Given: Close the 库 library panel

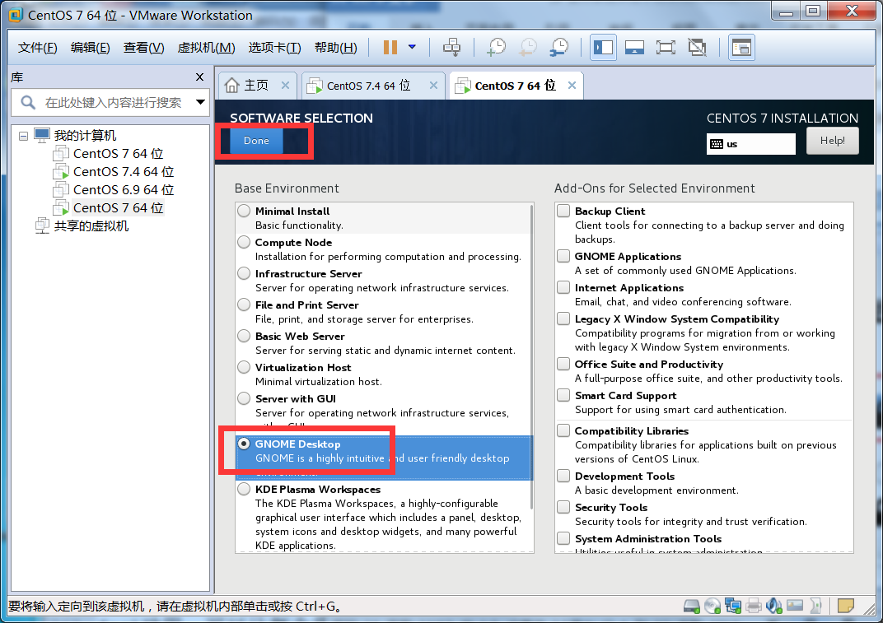Looking at the screenshot, I should point(199,77).
